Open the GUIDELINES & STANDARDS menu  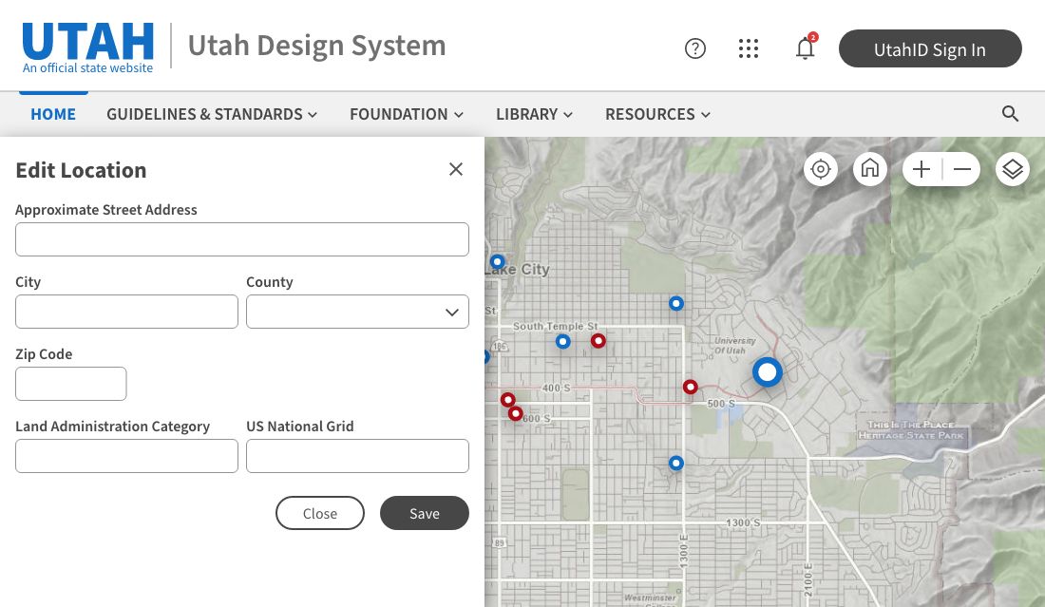click(x=211, y=114)
